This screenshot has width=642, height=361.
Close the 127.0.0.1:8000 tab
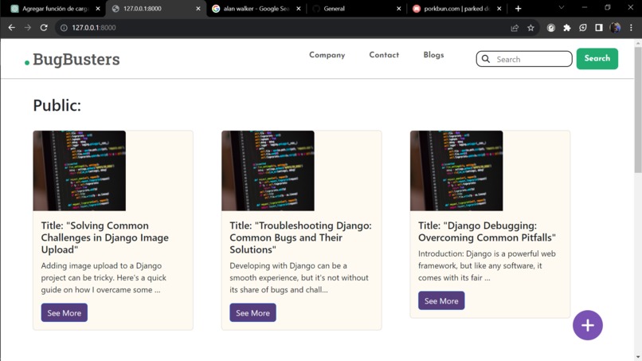click(198, 8)
